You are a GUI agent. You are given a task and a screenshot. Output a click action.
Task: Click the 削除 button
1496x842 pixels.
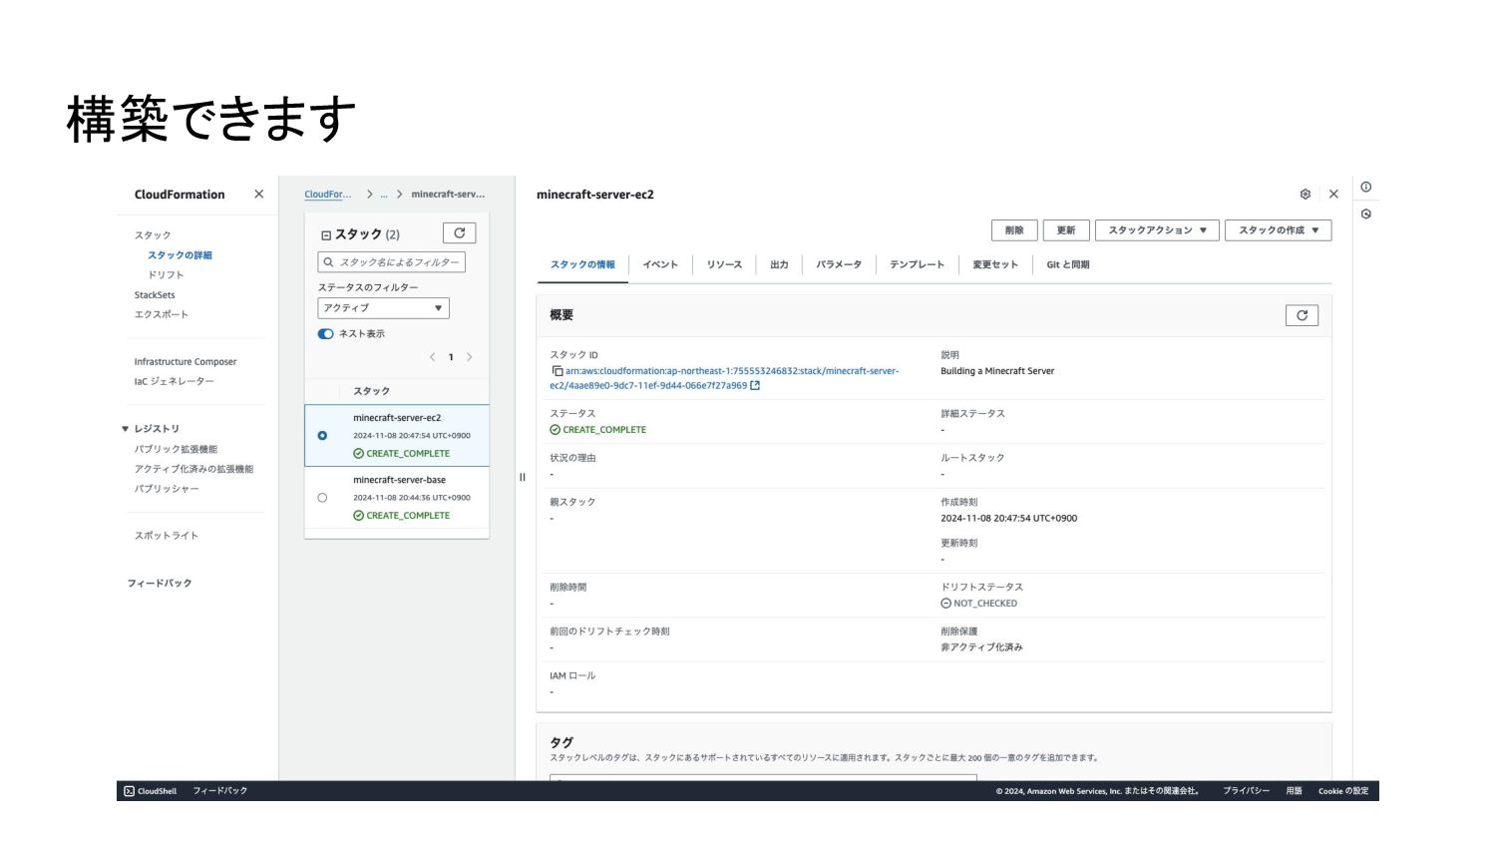tap(1014, 230)
